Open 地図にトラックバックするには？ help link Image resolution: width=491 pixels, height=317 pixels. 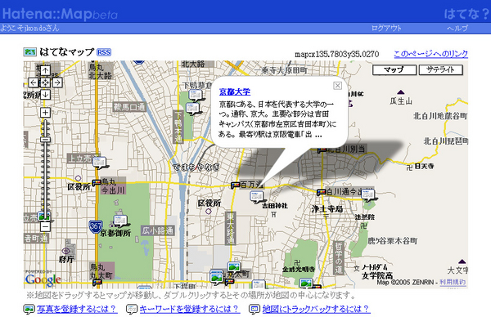316,309
